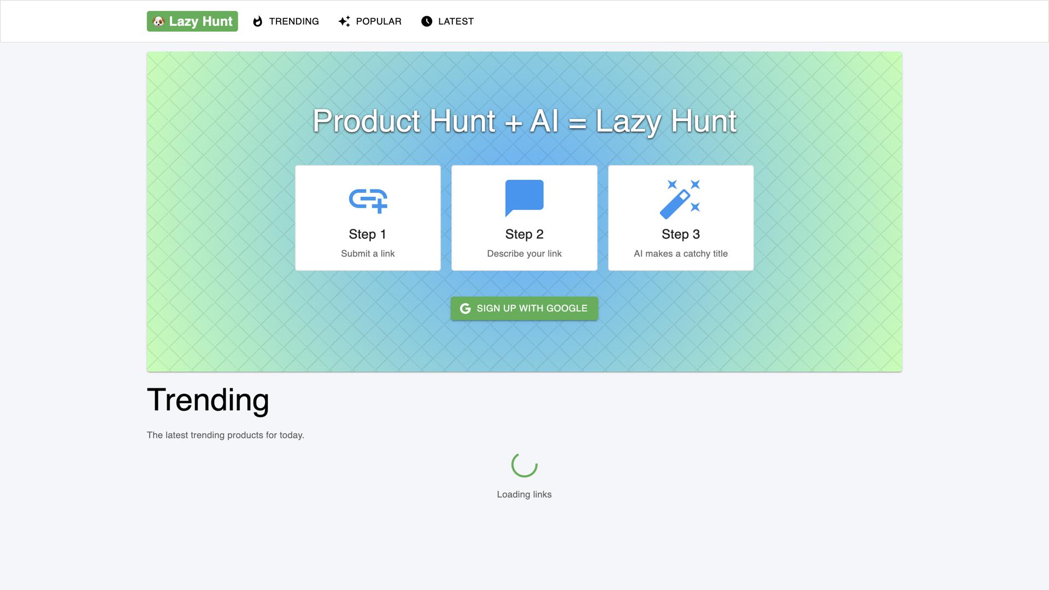
Task: Click the chat bubble icon in Step 2
Action: tap(524, 198)
